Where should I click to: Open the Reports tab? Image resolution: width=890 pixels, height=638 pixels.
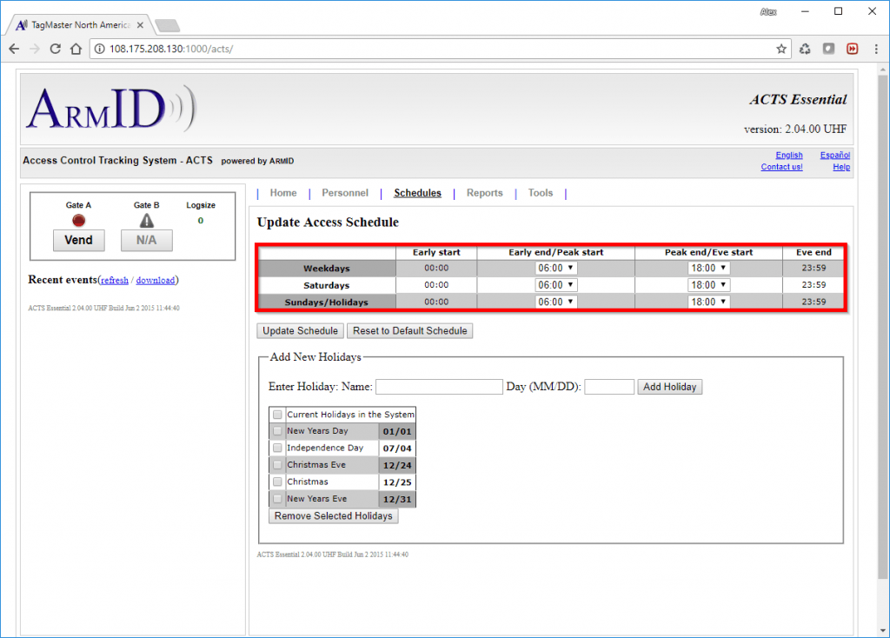[x=484, y=193]
